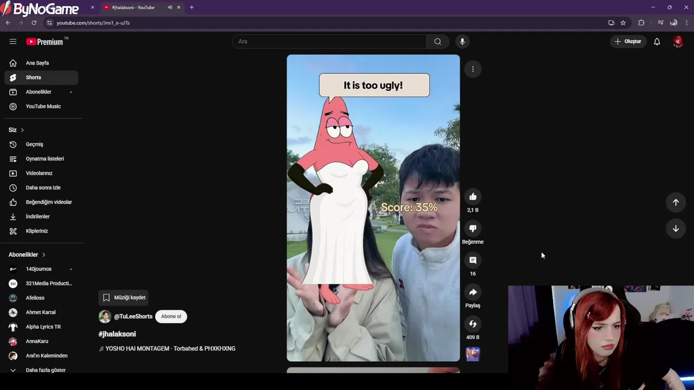Viewport: 694px width, 390px height.
Task: Go to previous short with up arrow
Action: pyautogui.click(x=676, y=202)
